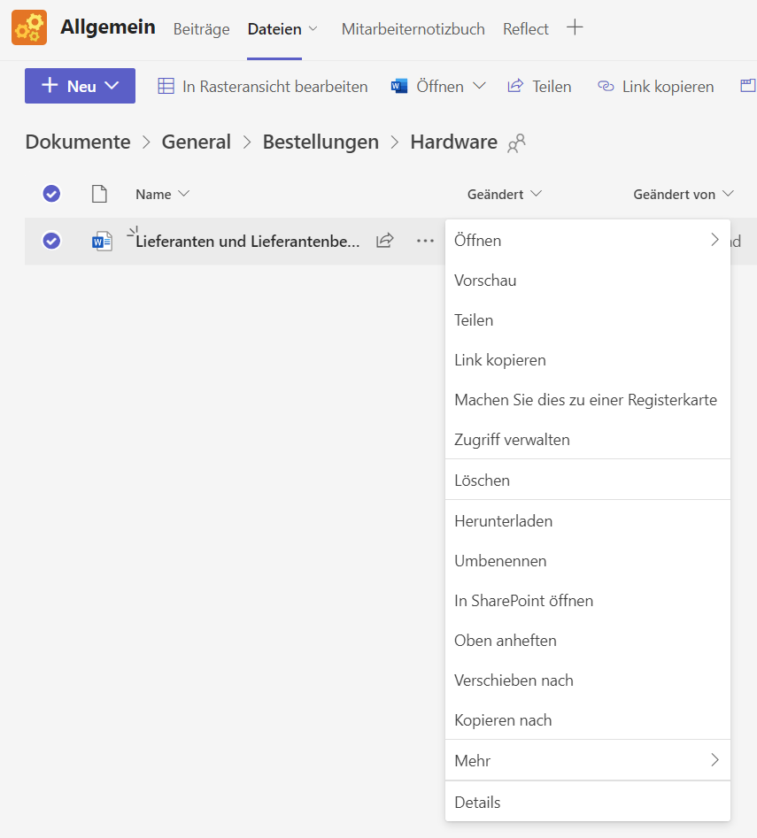Click the share icon beside the file name
The height and width of the screenshot is (838, 757).
pos(384,241)
